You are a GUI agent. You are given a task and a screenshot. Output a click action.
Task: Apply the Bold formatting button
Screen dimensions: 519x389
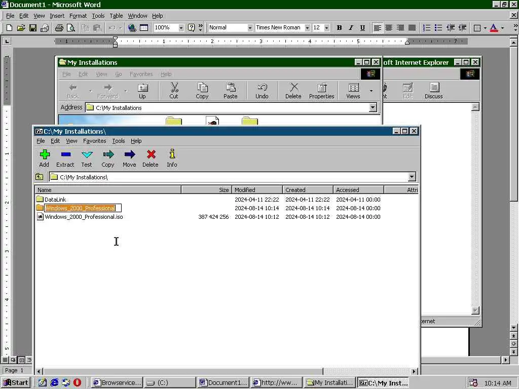click(x=339, y=28)
